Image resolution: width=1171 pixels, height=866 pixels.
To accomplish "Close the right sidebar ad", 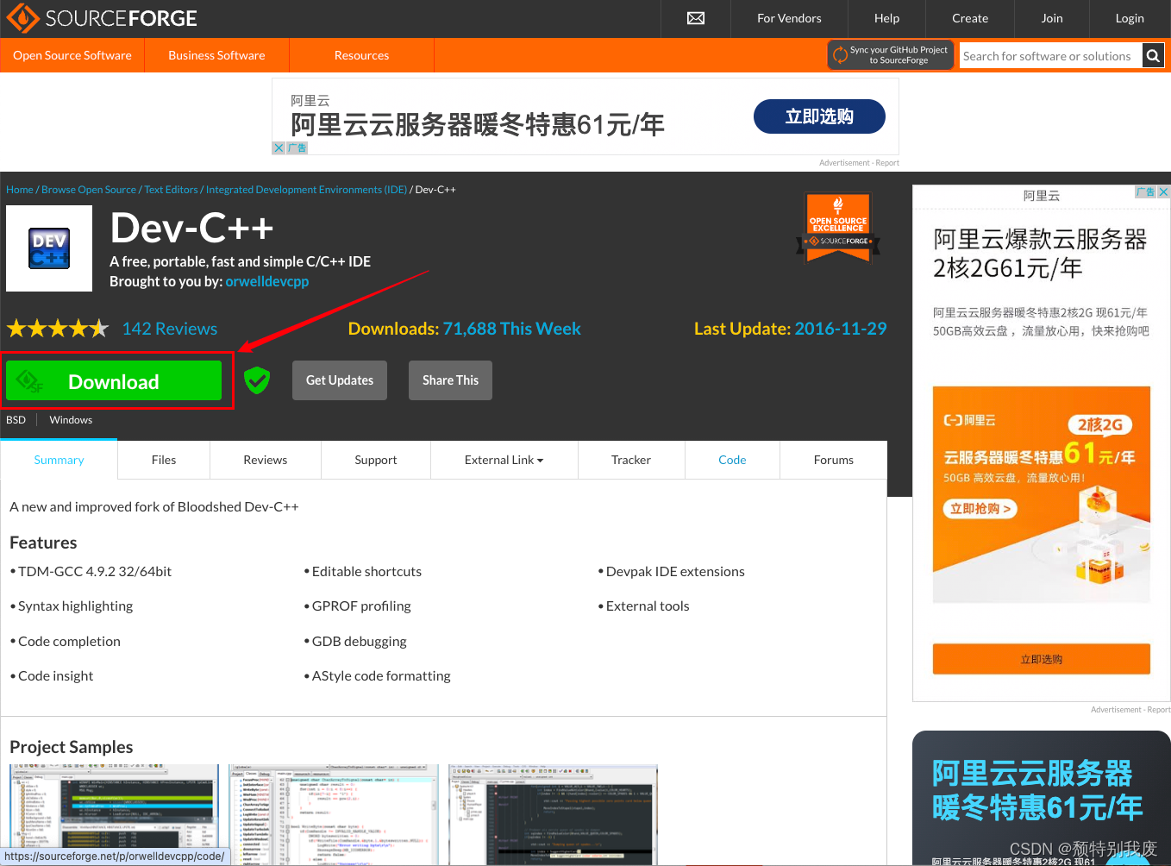I will 1163,191.
